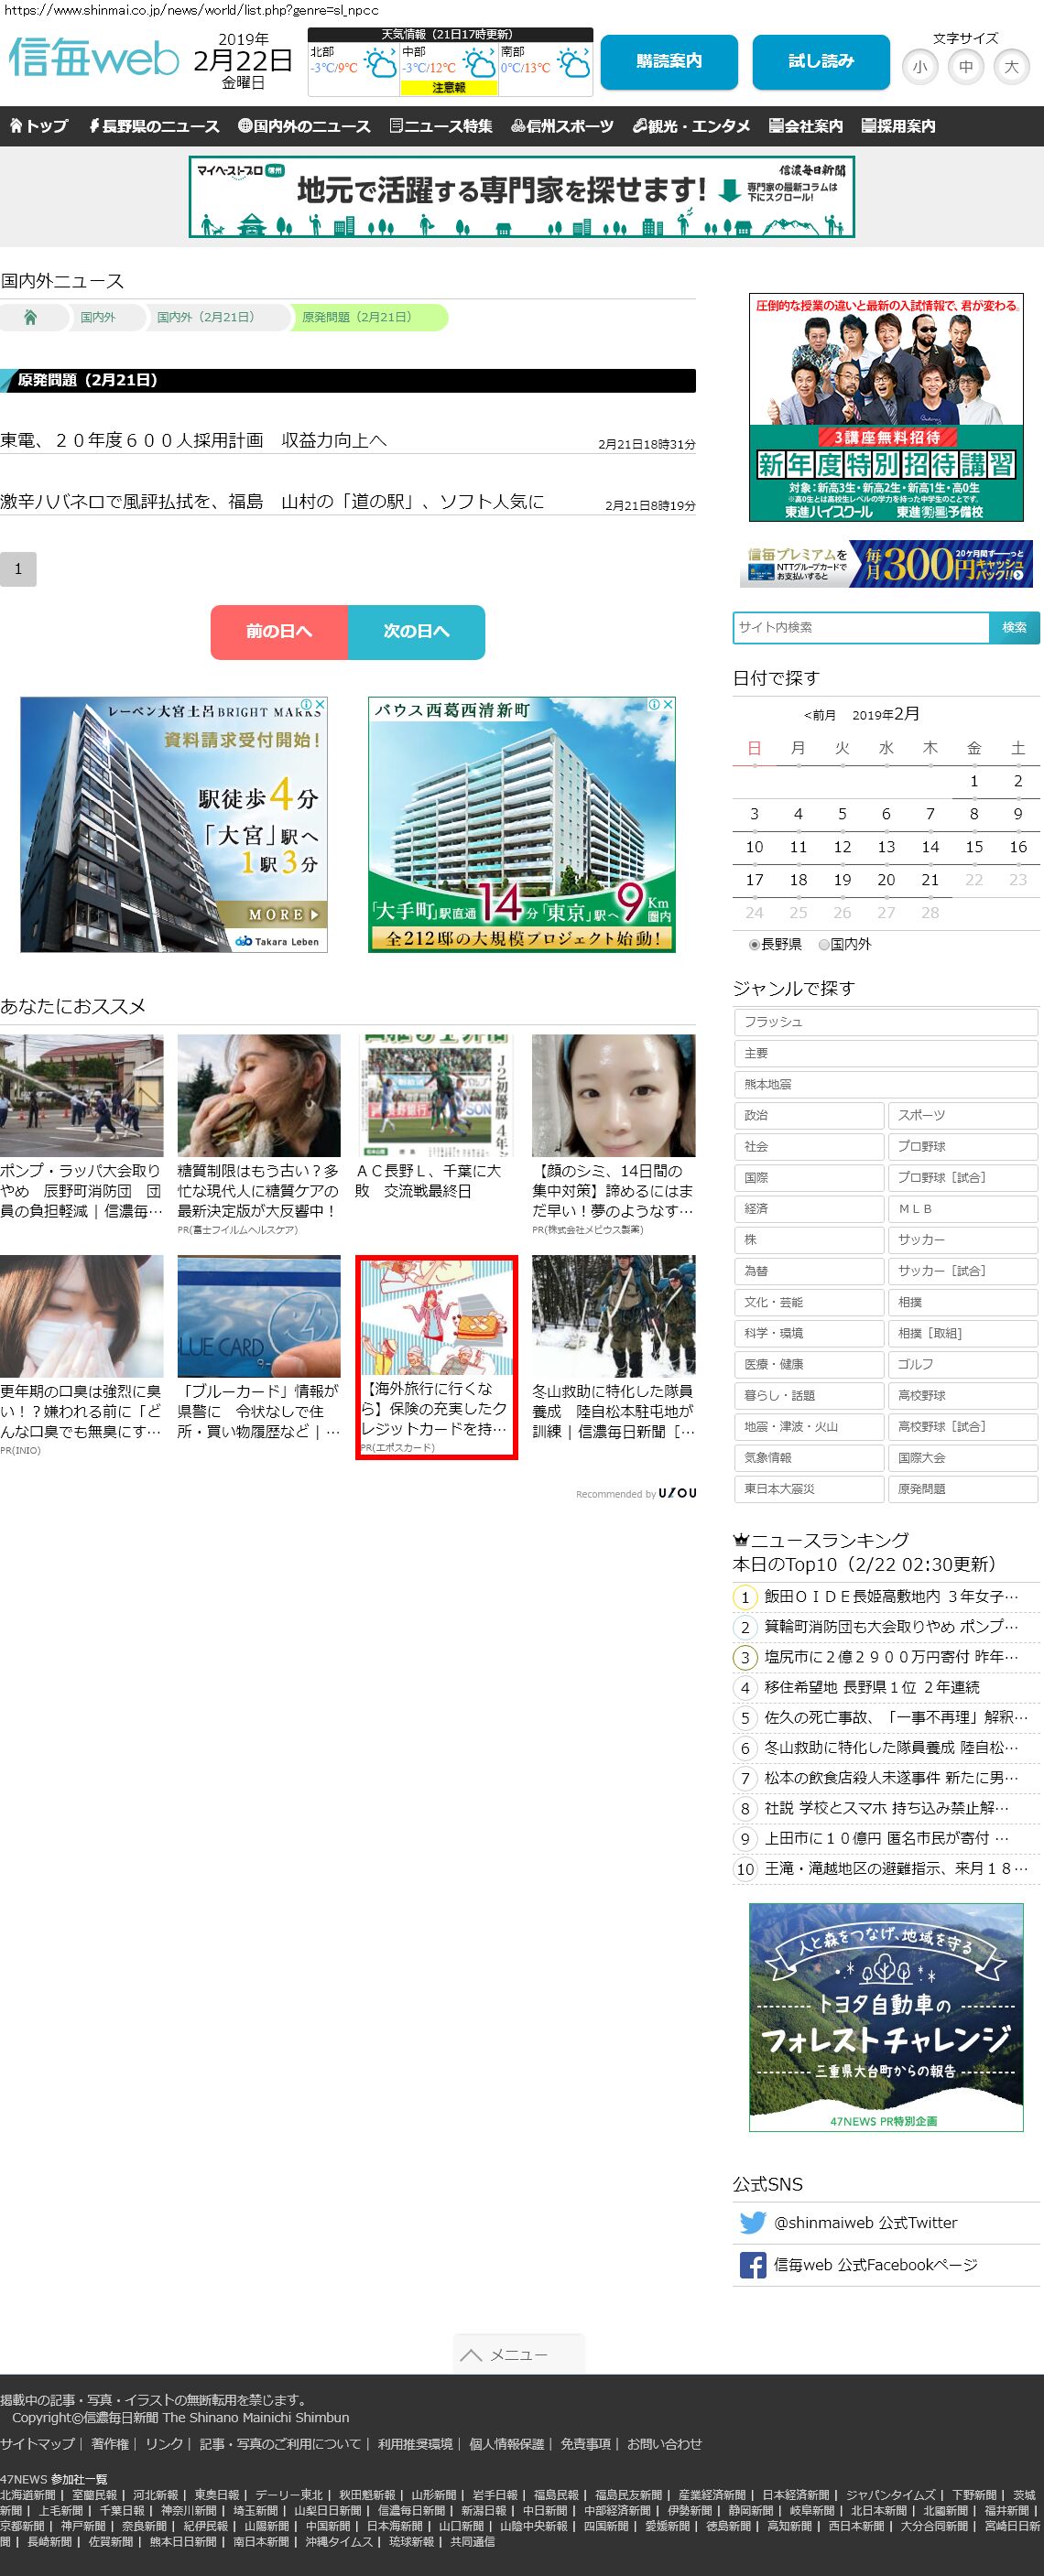Open the ゴルフ genre

963,1364
